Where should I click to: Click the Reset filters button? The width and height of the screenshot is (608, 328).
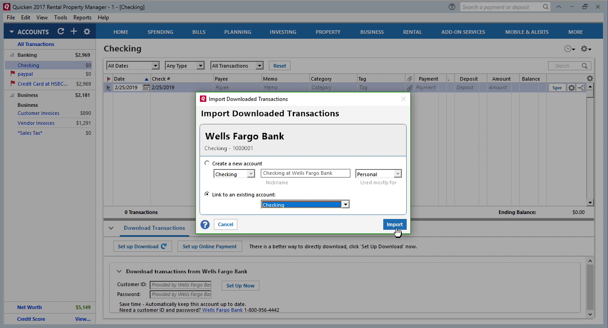(x=280, y=66)
